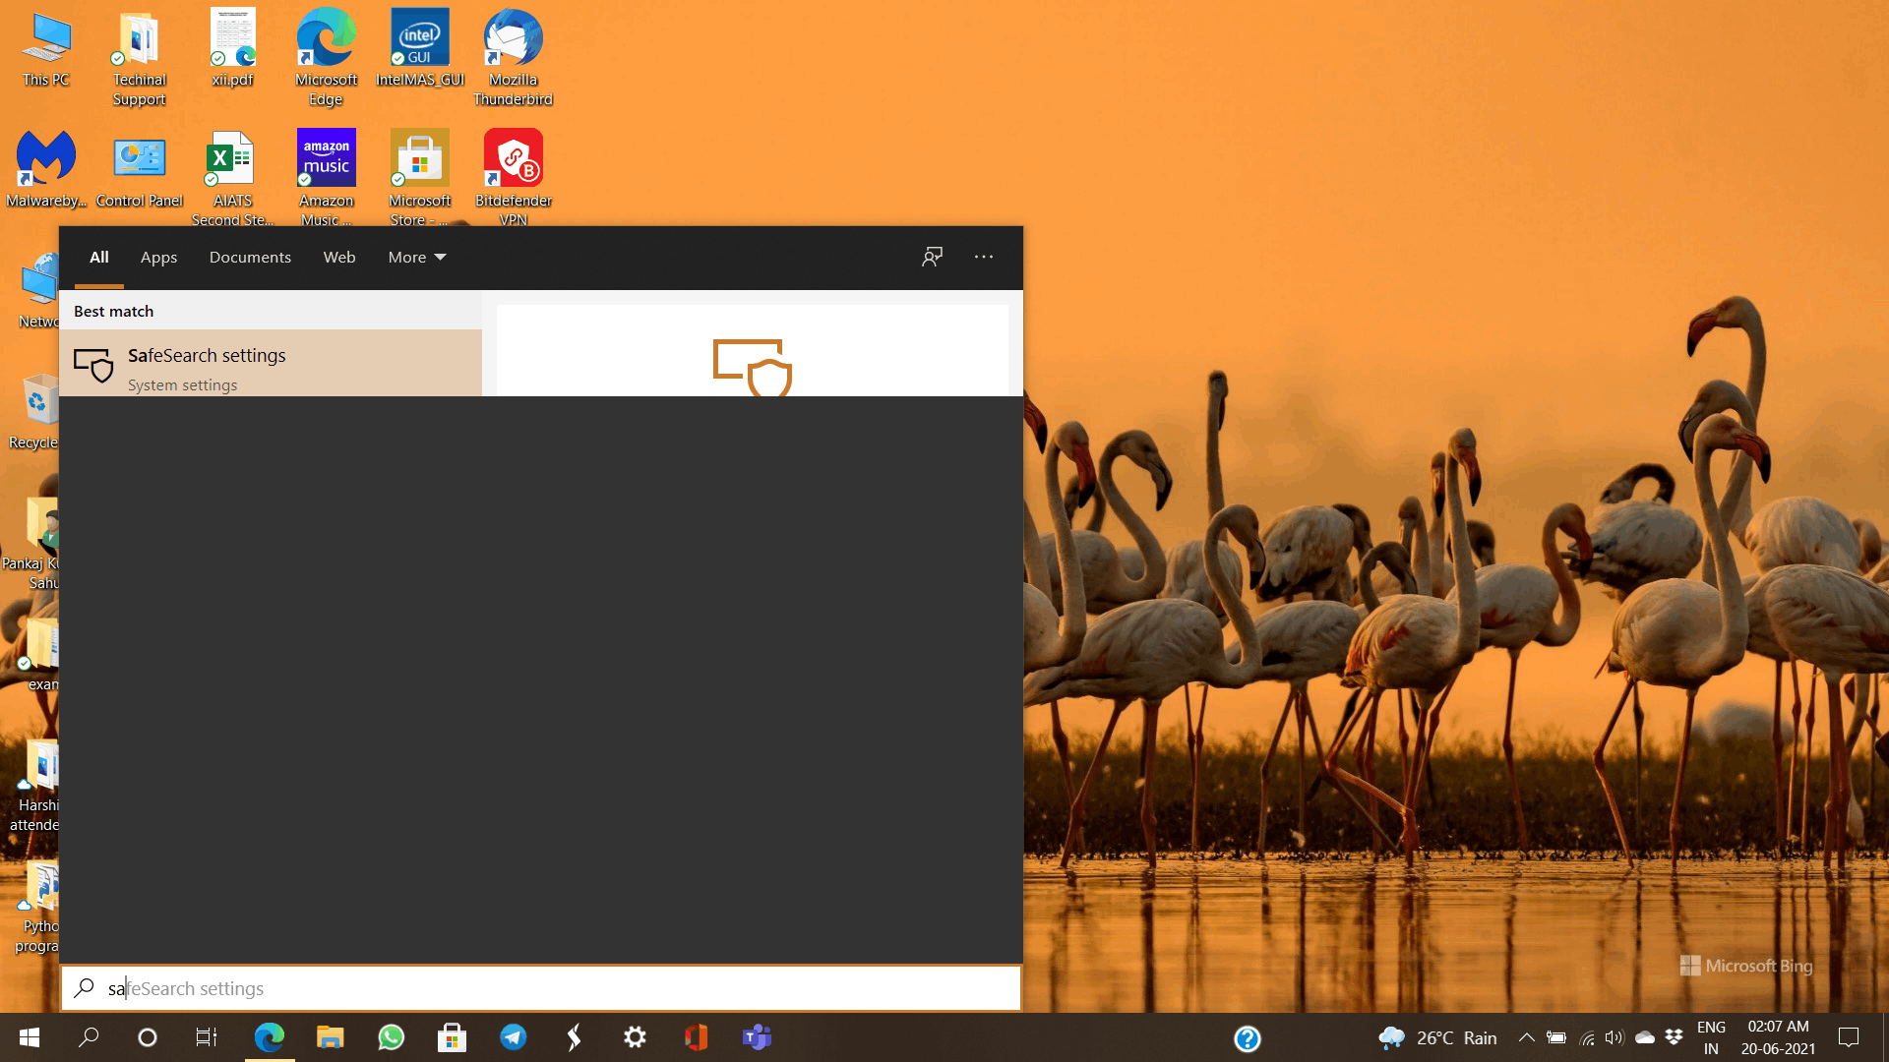Launch WhatsApp from the taskbar

[x=392, y=1037]
